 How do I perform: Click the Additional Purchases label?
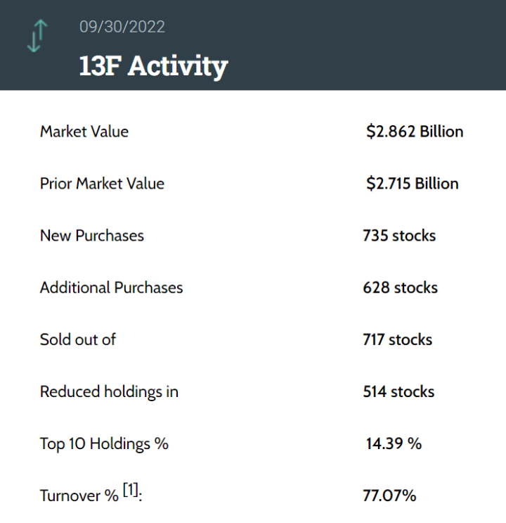tap(111, 288)
